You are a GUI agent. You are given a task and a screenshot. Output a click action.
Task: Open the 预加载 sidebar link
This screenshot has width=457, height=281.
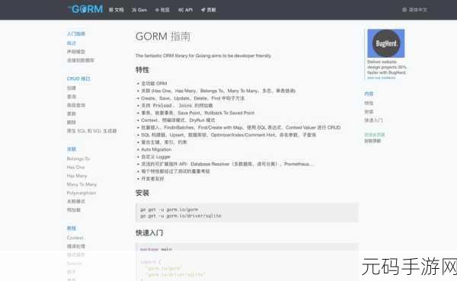pyautogui.click(x=74, y=210)
